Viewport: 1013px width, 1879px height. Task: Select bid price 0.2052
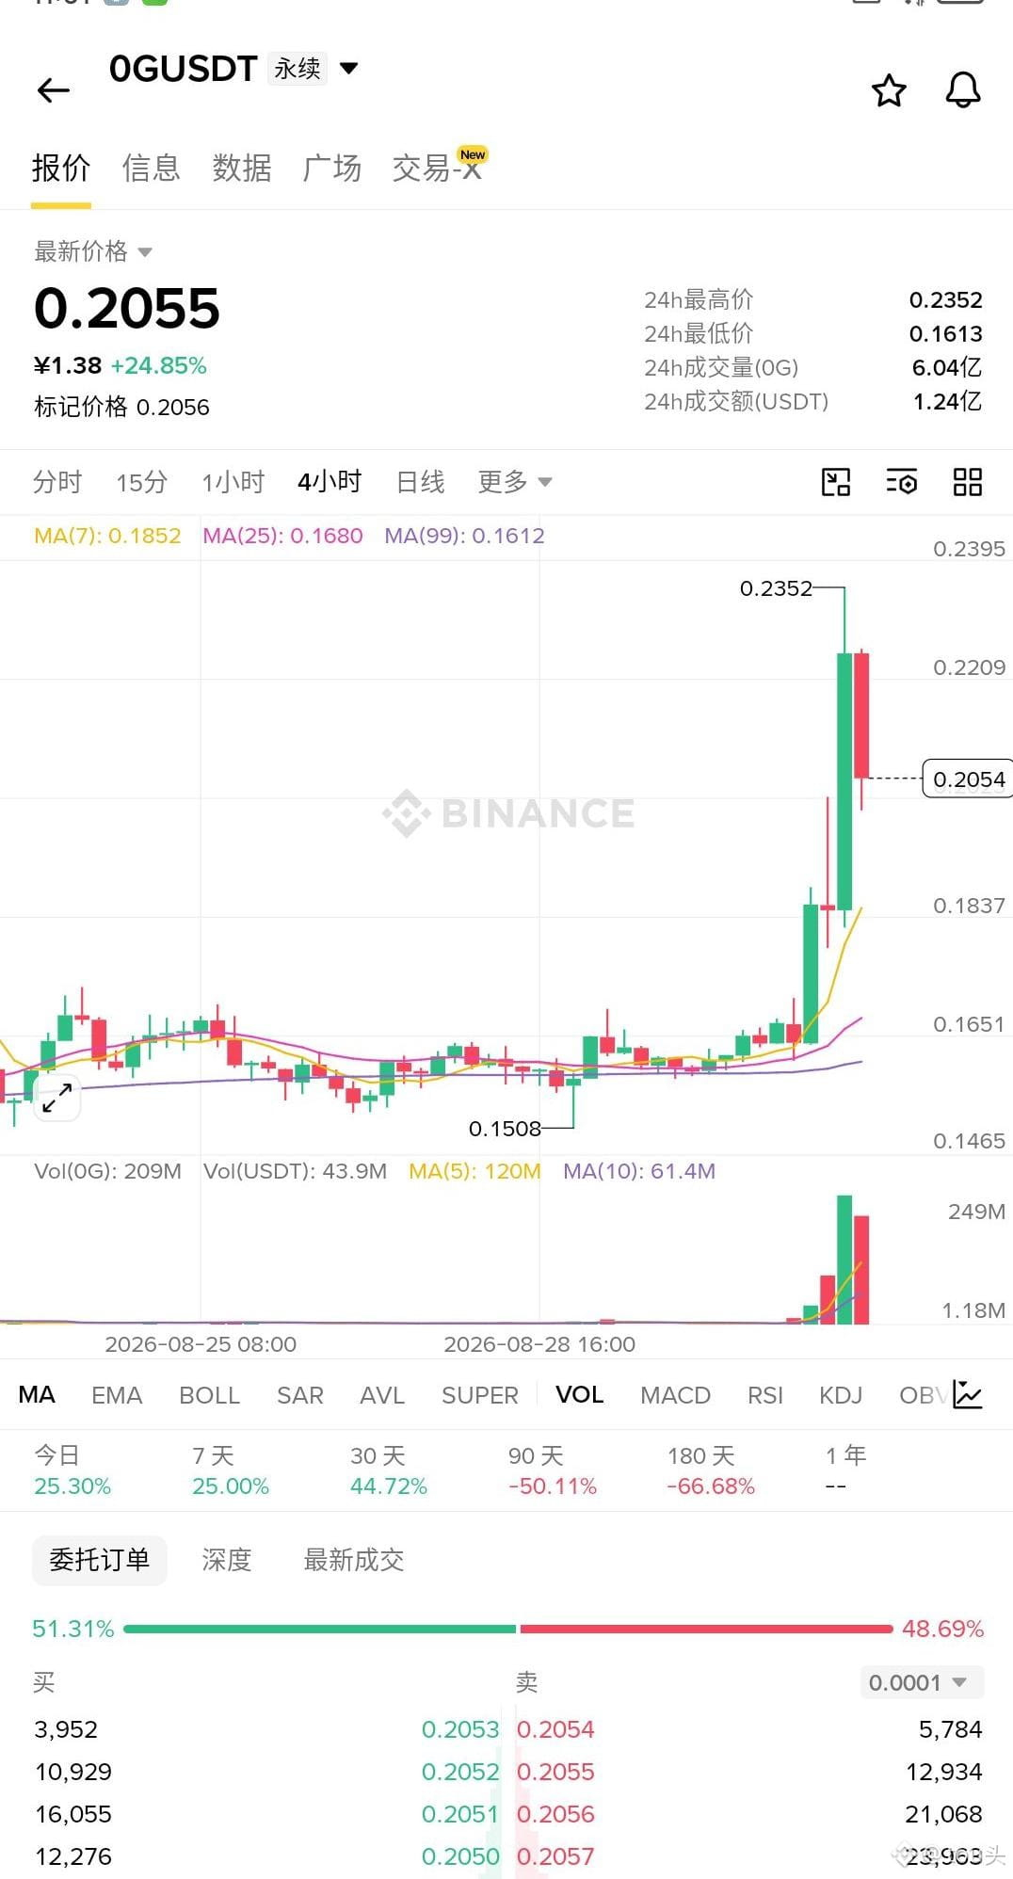point(460,1772)
